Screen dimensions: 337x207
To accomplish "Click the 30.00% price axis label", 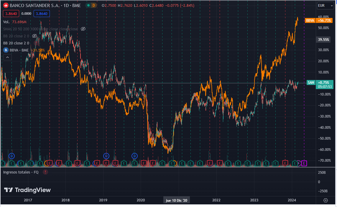I will point(323,50).
